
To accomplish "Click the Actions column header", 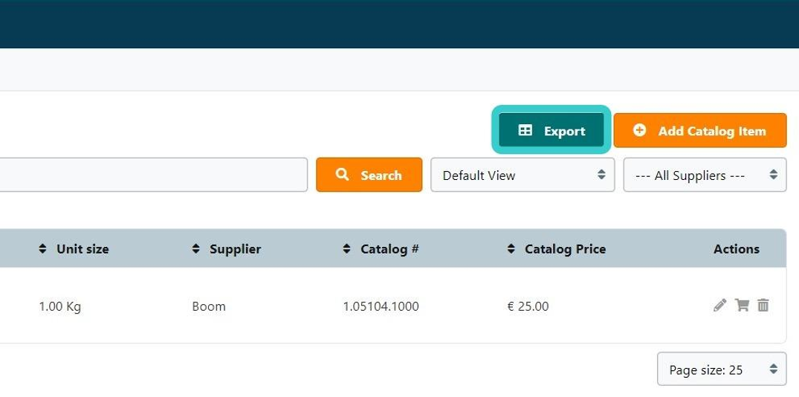I will coord(737,249).
